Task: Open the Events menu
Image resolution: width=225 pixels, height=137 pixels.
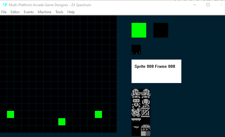Action: tap(29, 12)
